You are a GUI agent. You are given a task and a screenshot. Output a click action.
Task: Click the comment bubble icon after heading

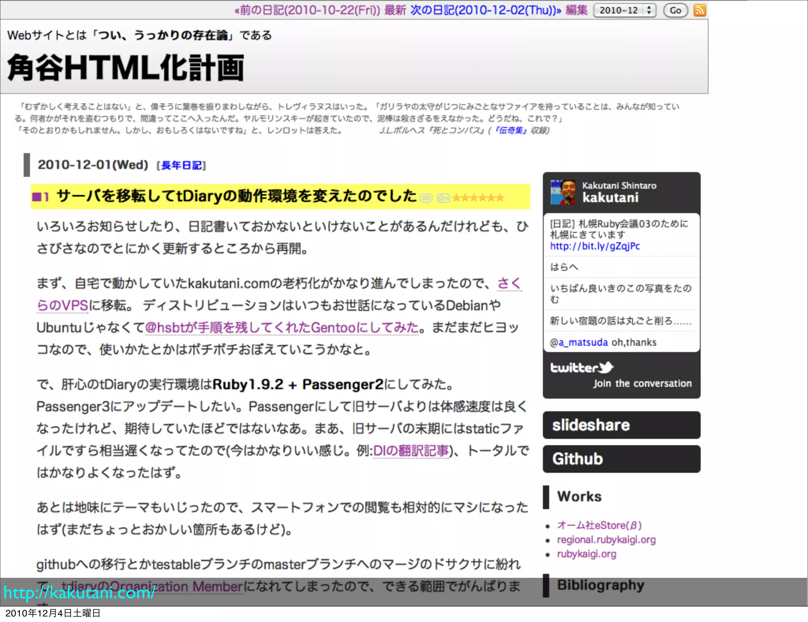(426, 198)
